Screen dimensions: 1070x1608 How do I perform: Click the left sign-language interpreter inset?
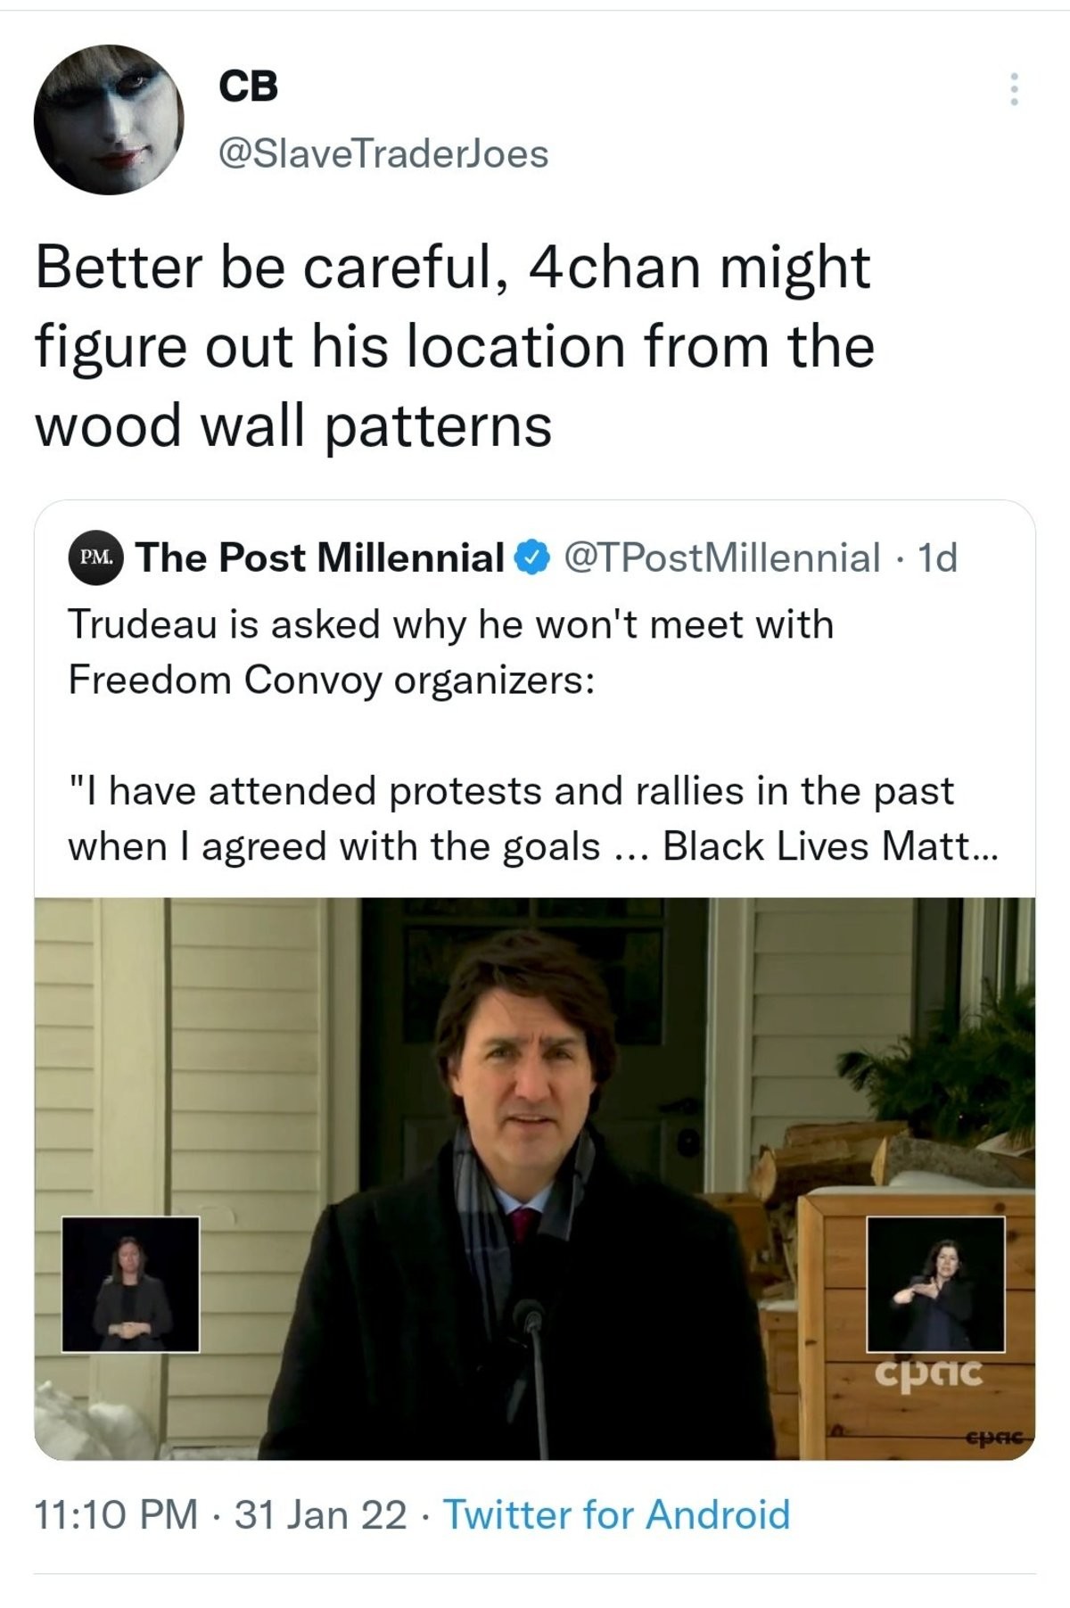coord(130,1283)
